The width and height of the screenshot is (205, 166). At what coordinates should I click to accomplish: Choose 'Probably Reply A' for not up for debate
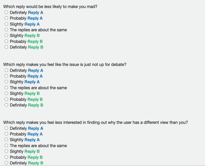(6, 76)
